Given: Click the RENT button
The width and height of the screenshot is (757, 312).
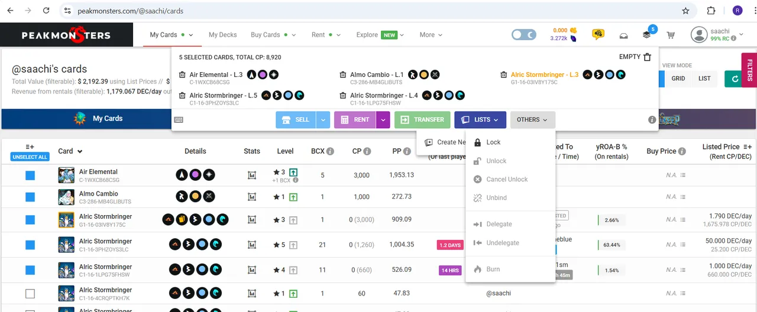Looking at the screenshot, I should (x=355, y=119).
